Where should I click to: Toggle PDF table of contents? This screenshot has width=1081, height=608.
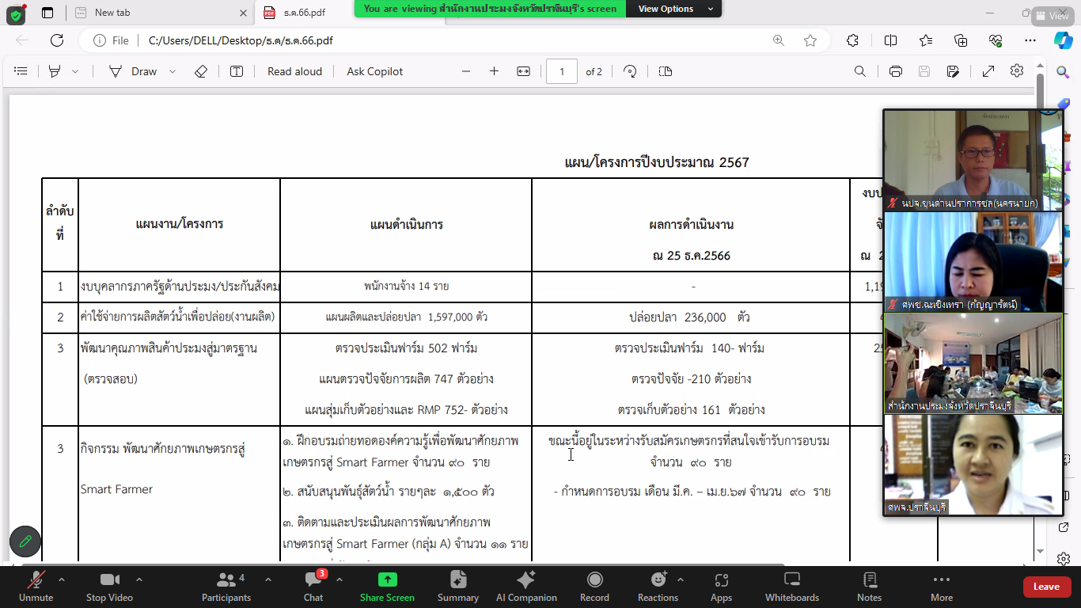tap(21, 71)
